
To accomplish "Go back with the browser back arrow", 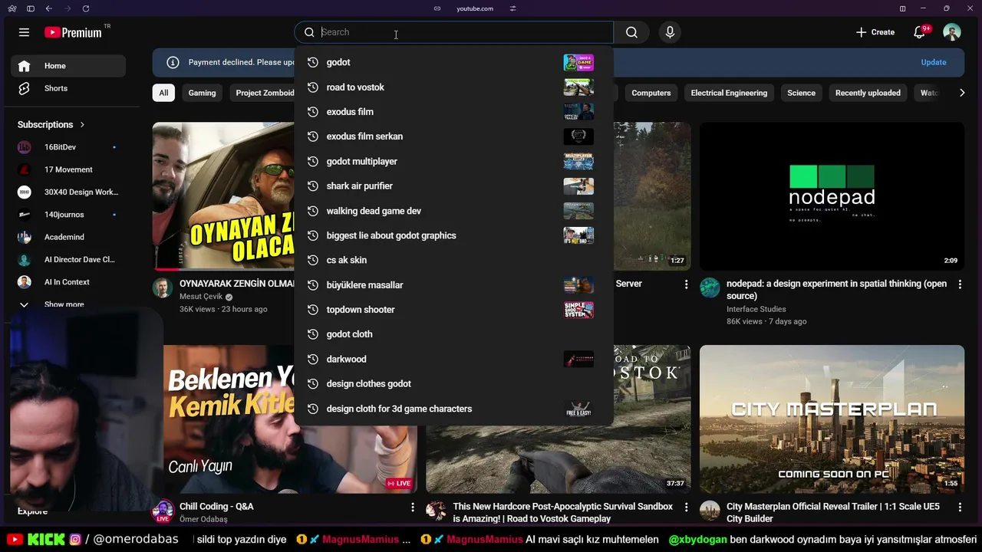I will pos(49,8).
